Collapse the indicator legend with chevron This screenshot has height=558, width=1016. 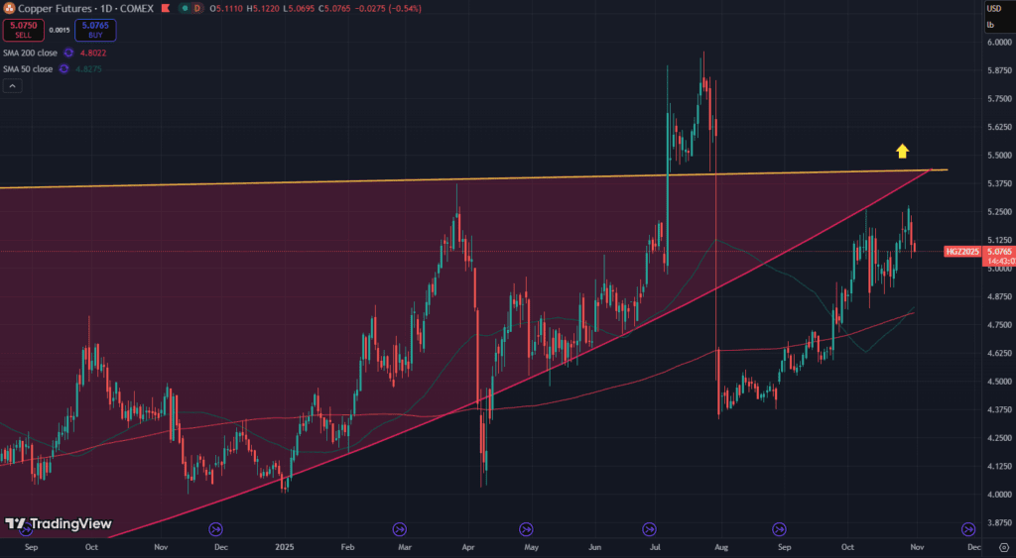pos(12,86)
